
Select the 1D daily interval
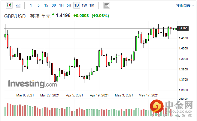tap(77, 5)
